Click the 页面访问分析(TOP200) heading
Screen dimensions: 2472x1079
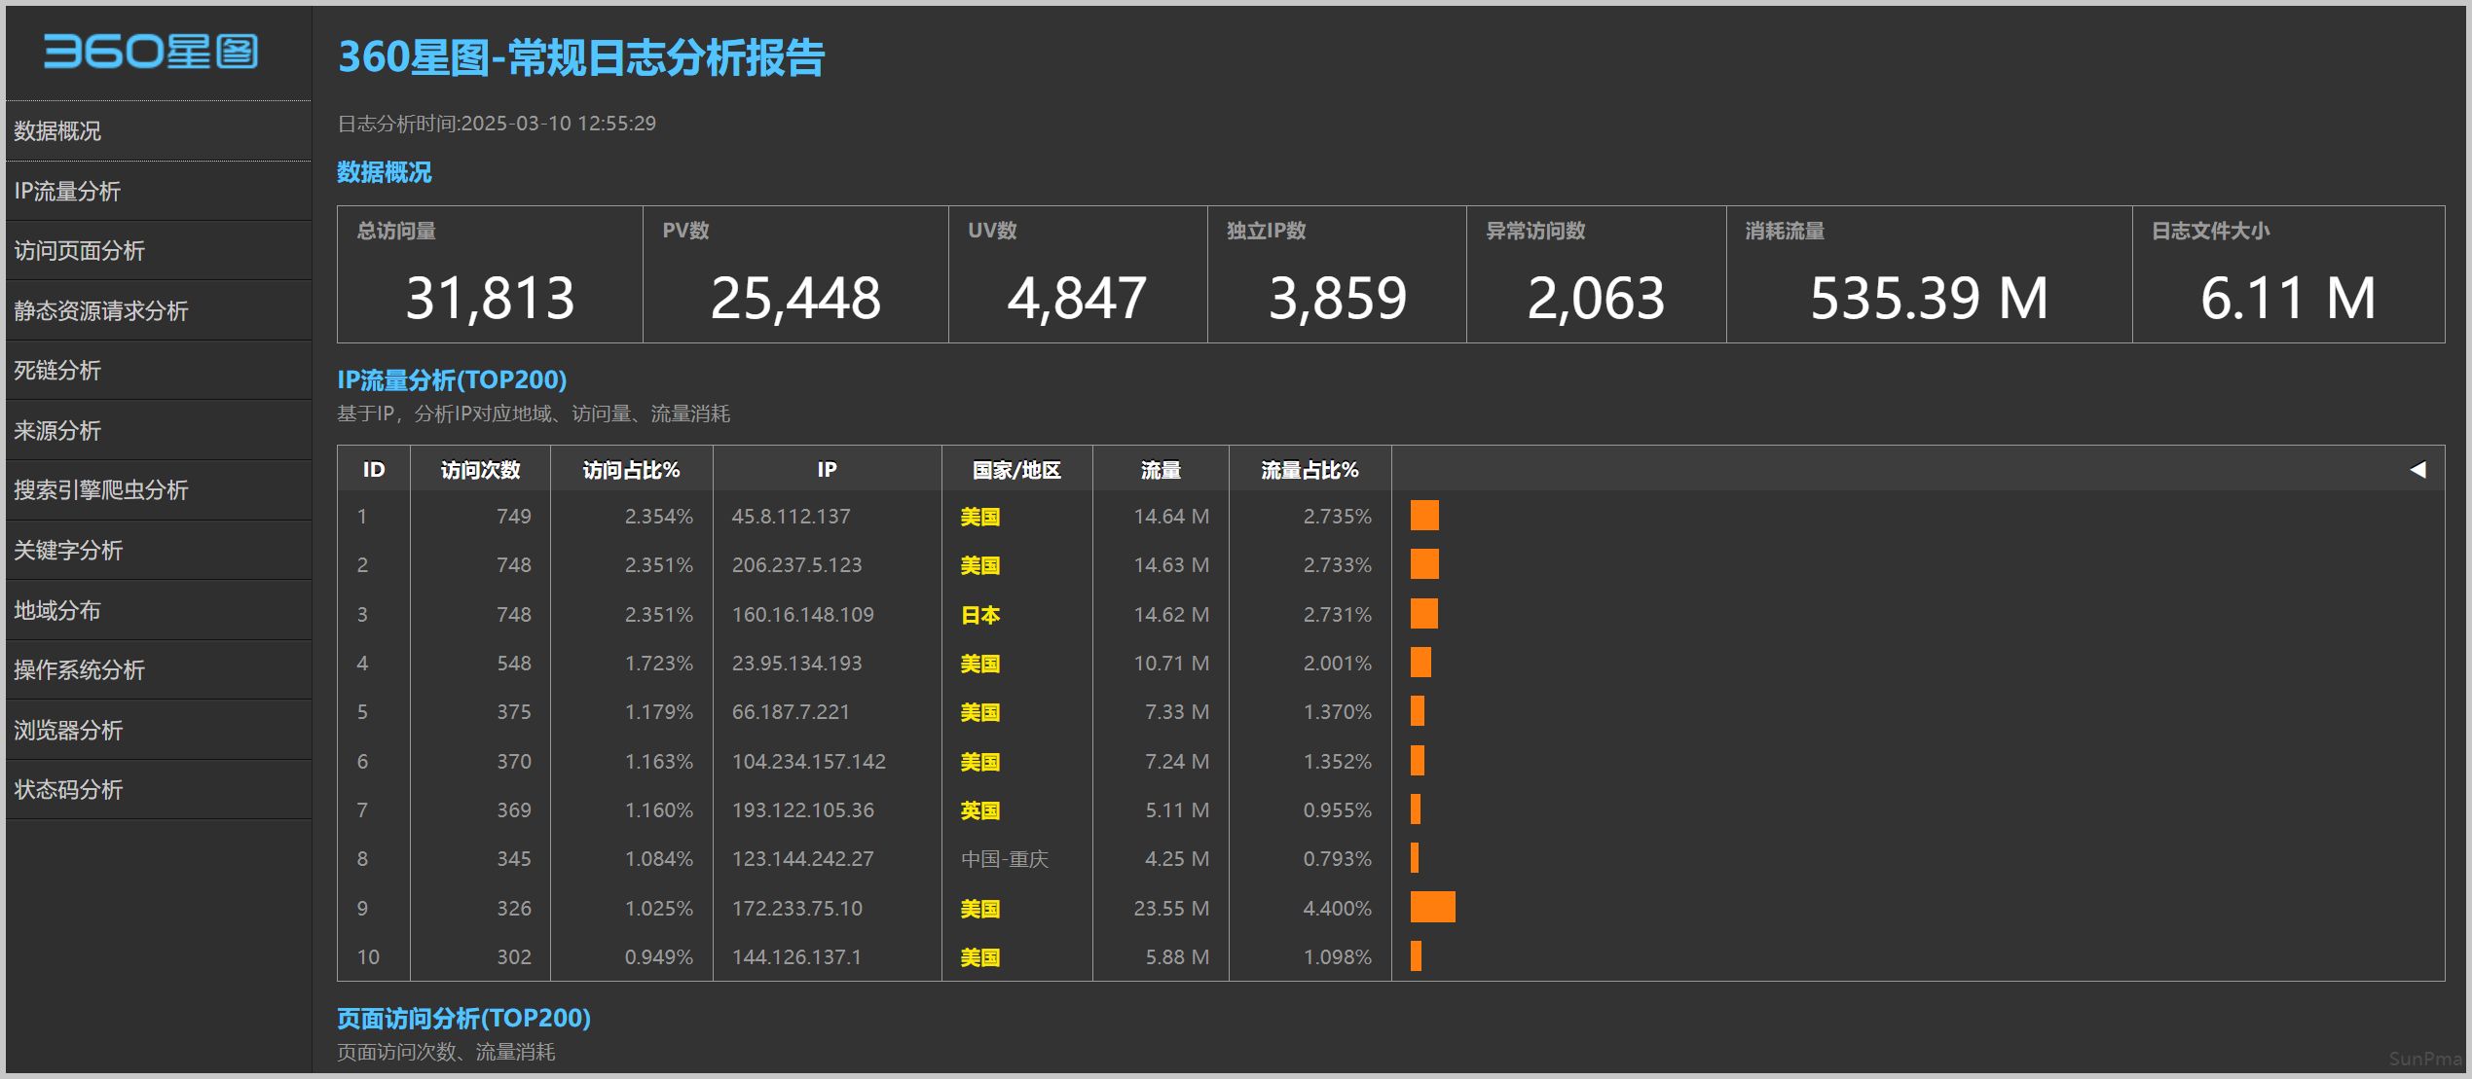[x=463, y=1018]
